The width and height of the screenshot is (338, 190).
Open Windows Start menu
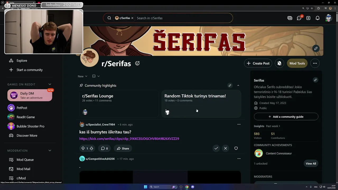(145, 187)
